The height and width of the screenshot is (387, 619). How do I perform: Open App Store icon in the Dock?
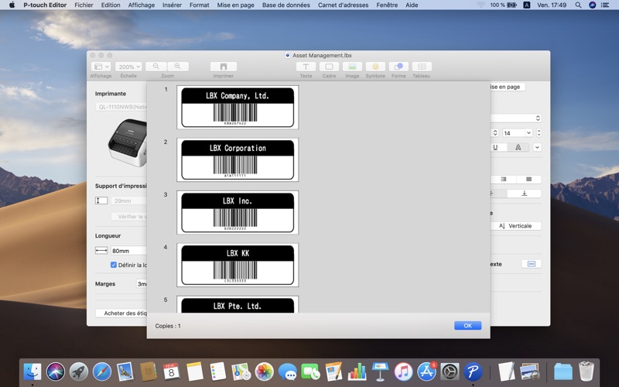(426, 372)
